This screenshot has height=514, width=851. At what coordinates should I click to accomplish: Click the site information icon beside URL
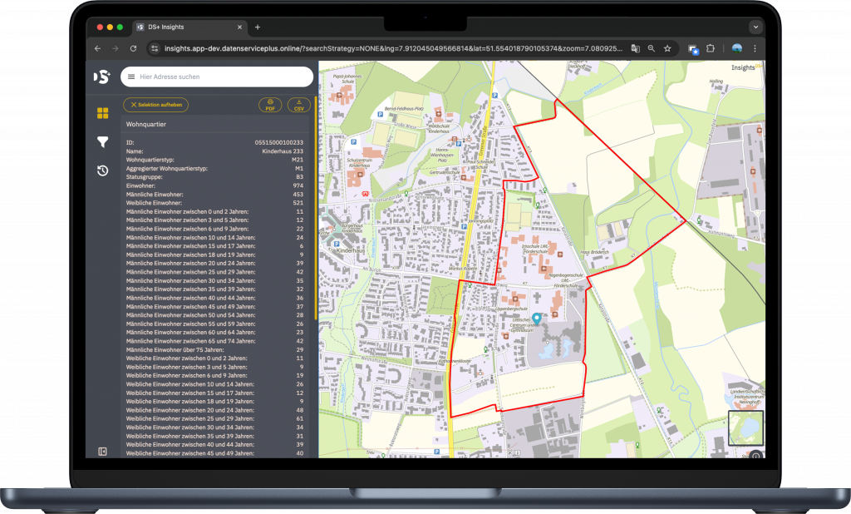pos(154,48)
